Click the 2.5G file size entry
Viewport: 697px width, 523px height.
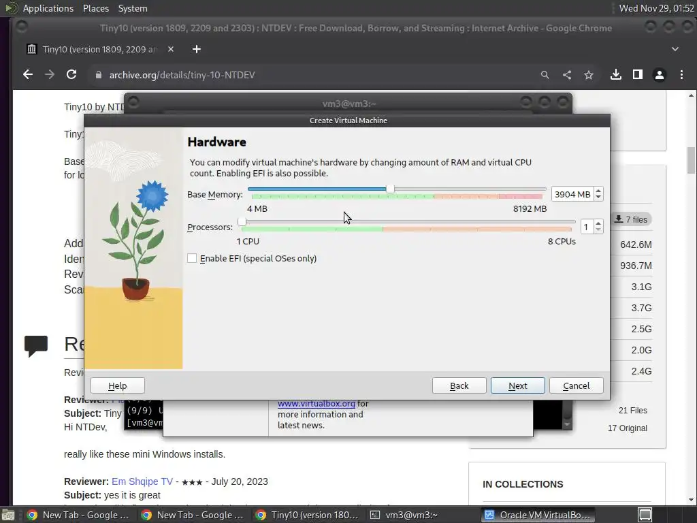click(641, 329)
